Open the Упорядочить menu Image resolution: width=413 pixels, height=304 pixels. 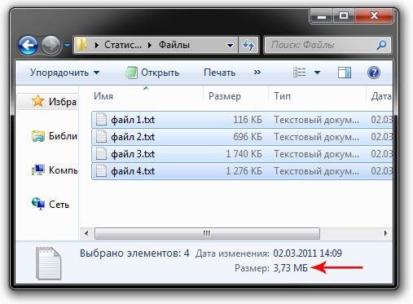click(64, 73)
